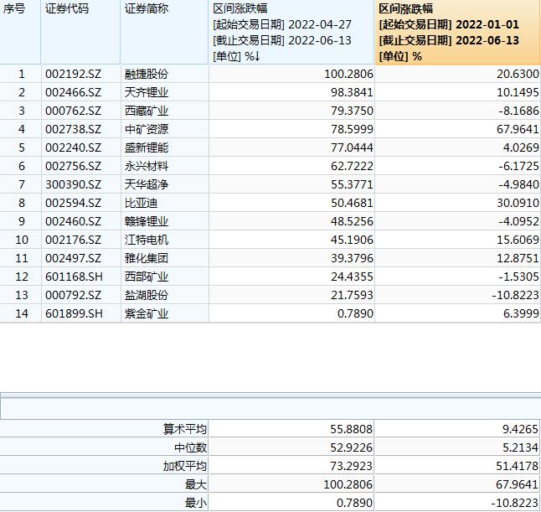
Task: Select stock name 比亚迪
Action: coord(141,203)
